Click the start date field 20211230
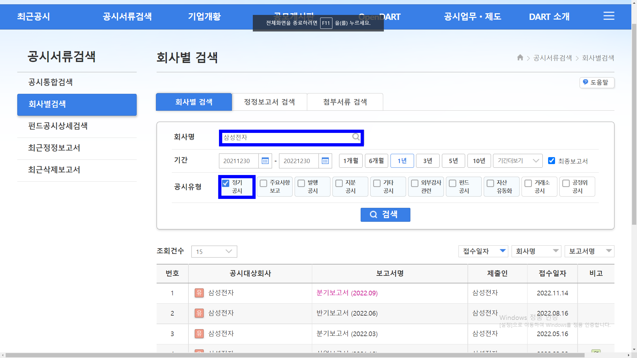The image size is (637, 358). (239, 161)
